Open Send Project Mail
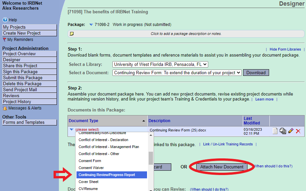Screen dimensions: 306x191 coord(30,90)
